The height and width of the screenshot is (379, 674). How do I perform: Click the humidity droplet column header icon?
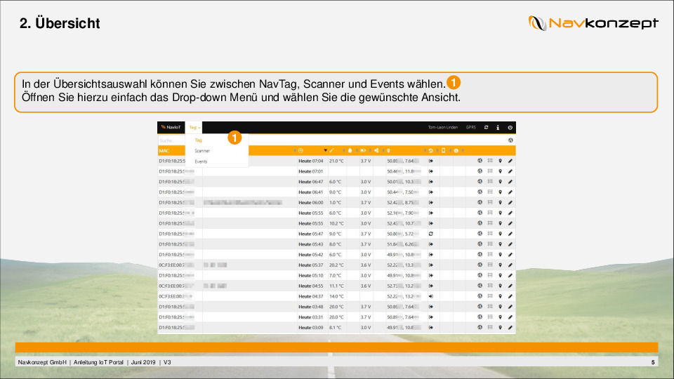click(x=350, y=150)
